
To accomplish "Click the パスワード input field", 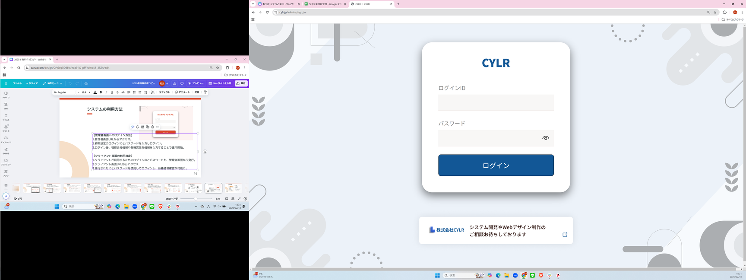I will click(x=496, y=138).
